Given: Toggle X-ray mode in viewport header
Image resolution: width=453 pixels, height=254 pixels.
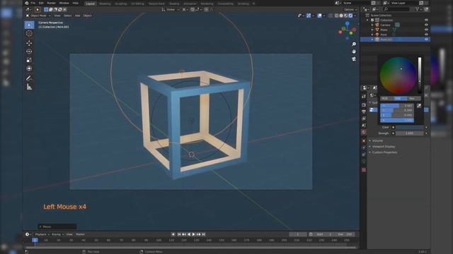Looking at the screenshot, I should point(331,16).
